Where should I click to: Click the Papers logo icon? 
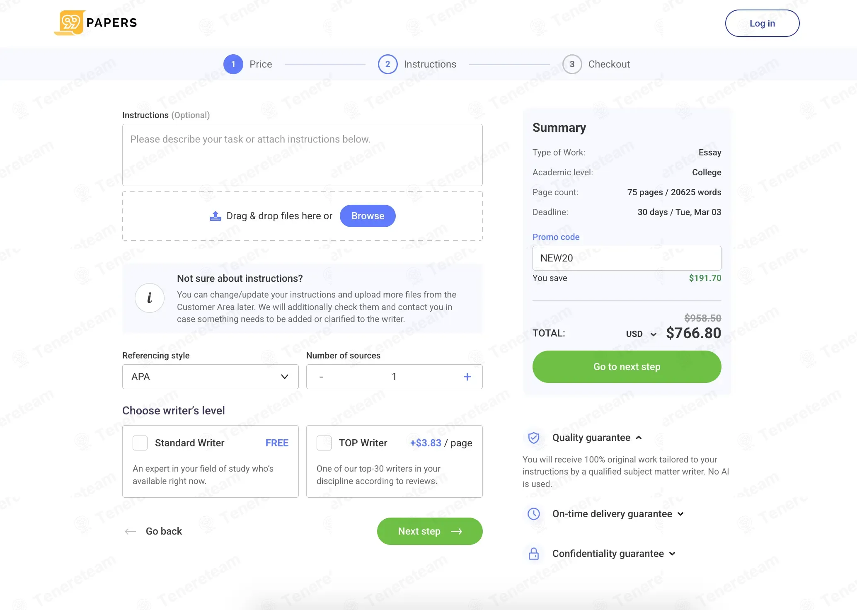click(x=70, y=23)
